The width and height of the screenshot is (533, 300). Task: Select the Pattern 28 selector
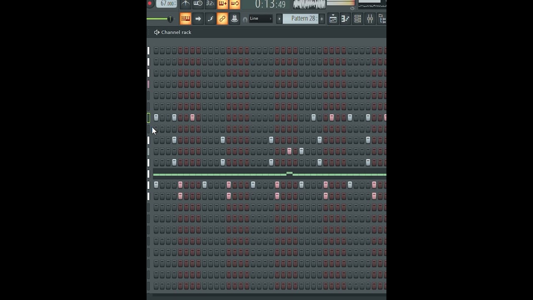[x=301, y=19]
